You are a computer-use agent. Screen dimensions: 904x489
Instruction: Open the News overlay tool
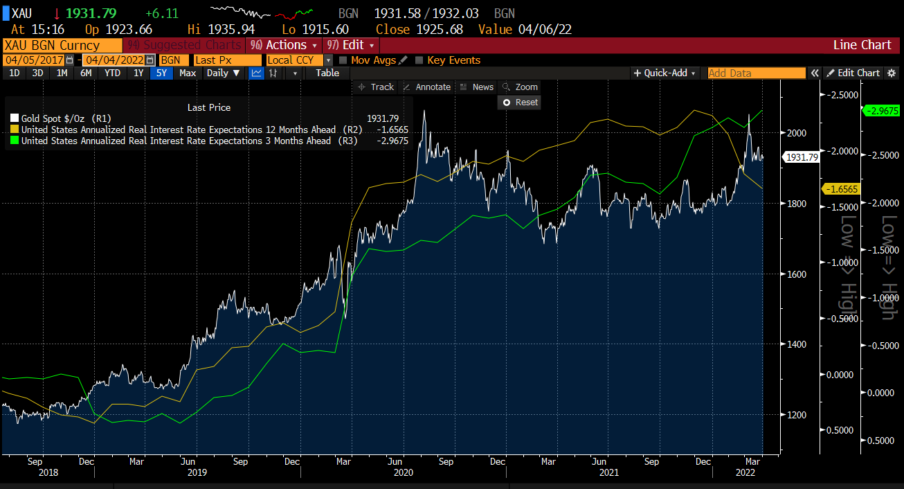pyautogui.click(x=477, y=87)
